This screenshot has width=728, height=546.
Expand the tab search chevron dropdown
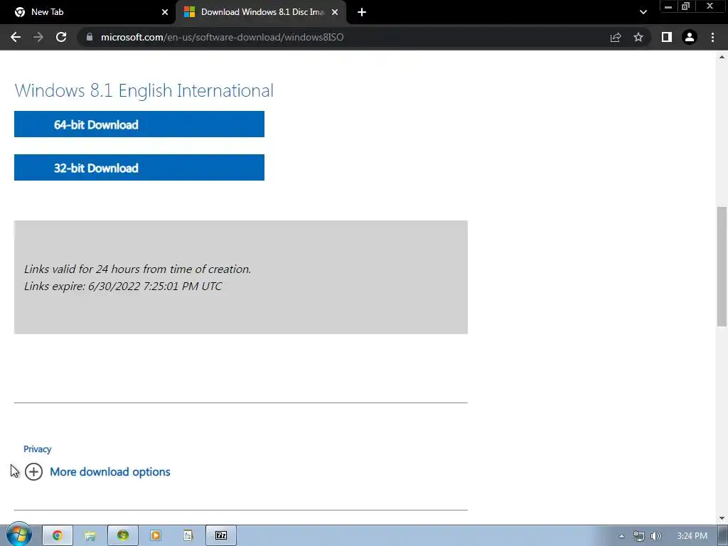[643, 12]
